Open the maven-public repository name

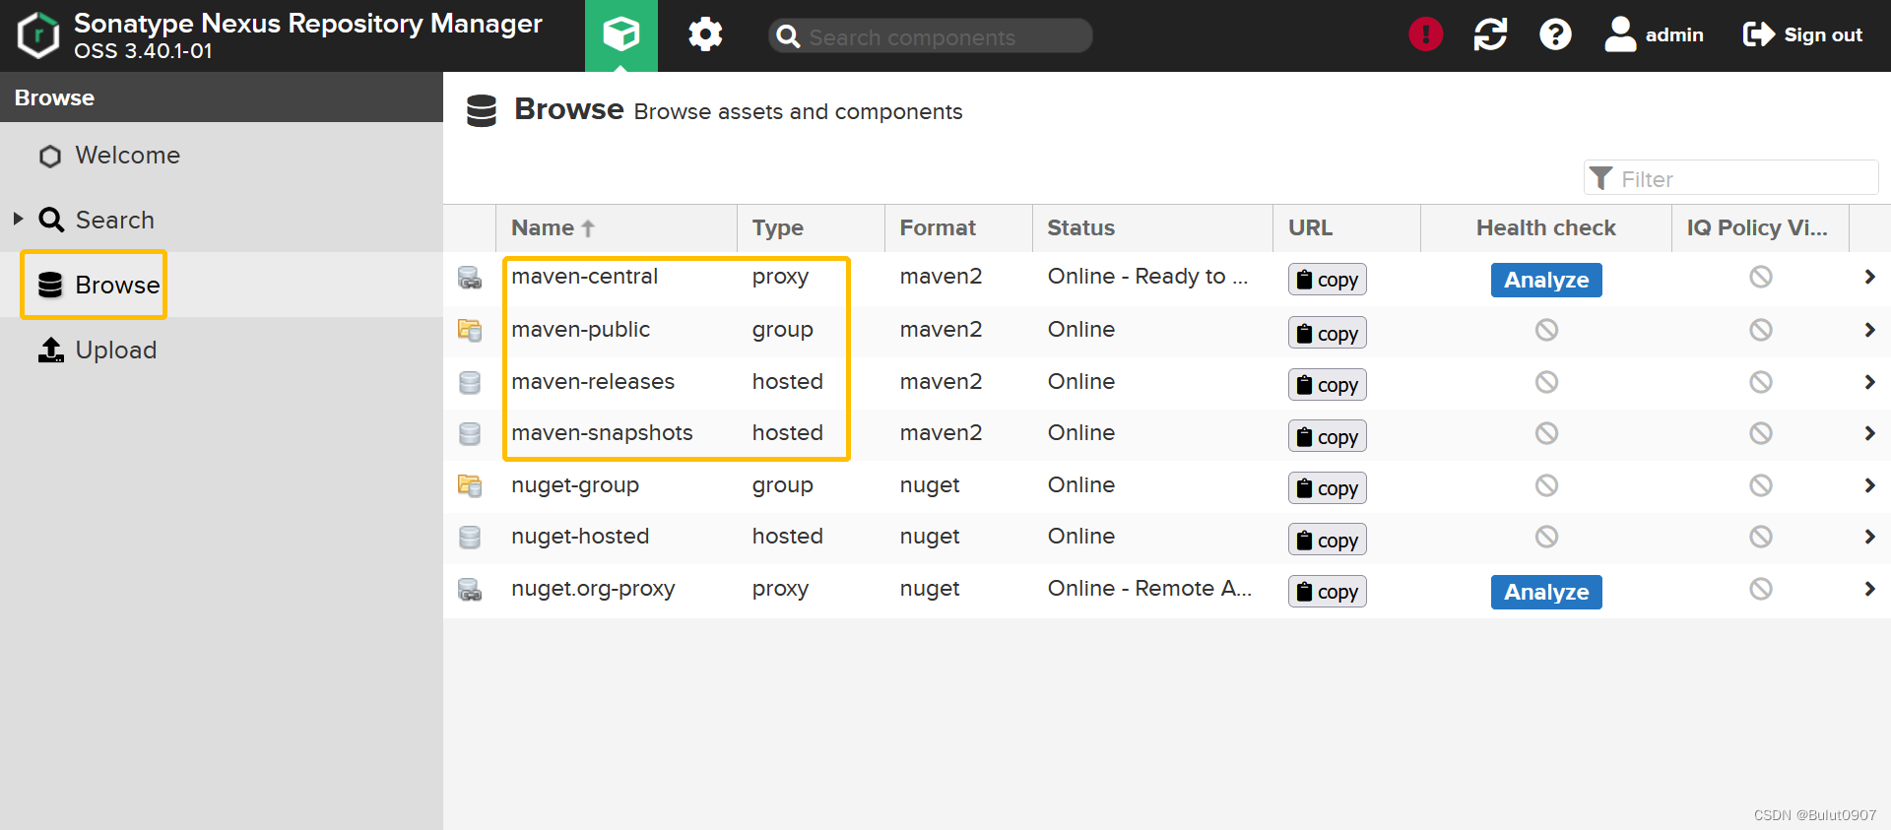coord(581,330)
